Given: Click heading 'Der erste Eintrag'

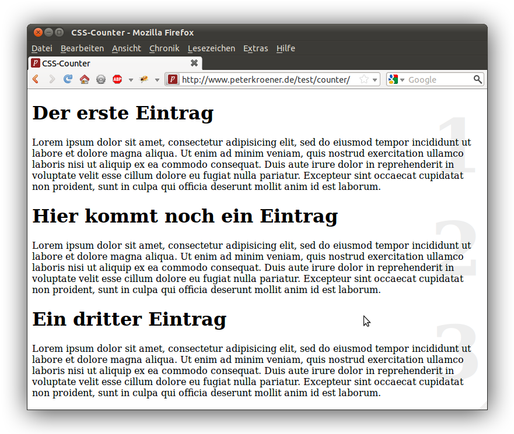Looking at the screenshot, I should tap(123, 113).
